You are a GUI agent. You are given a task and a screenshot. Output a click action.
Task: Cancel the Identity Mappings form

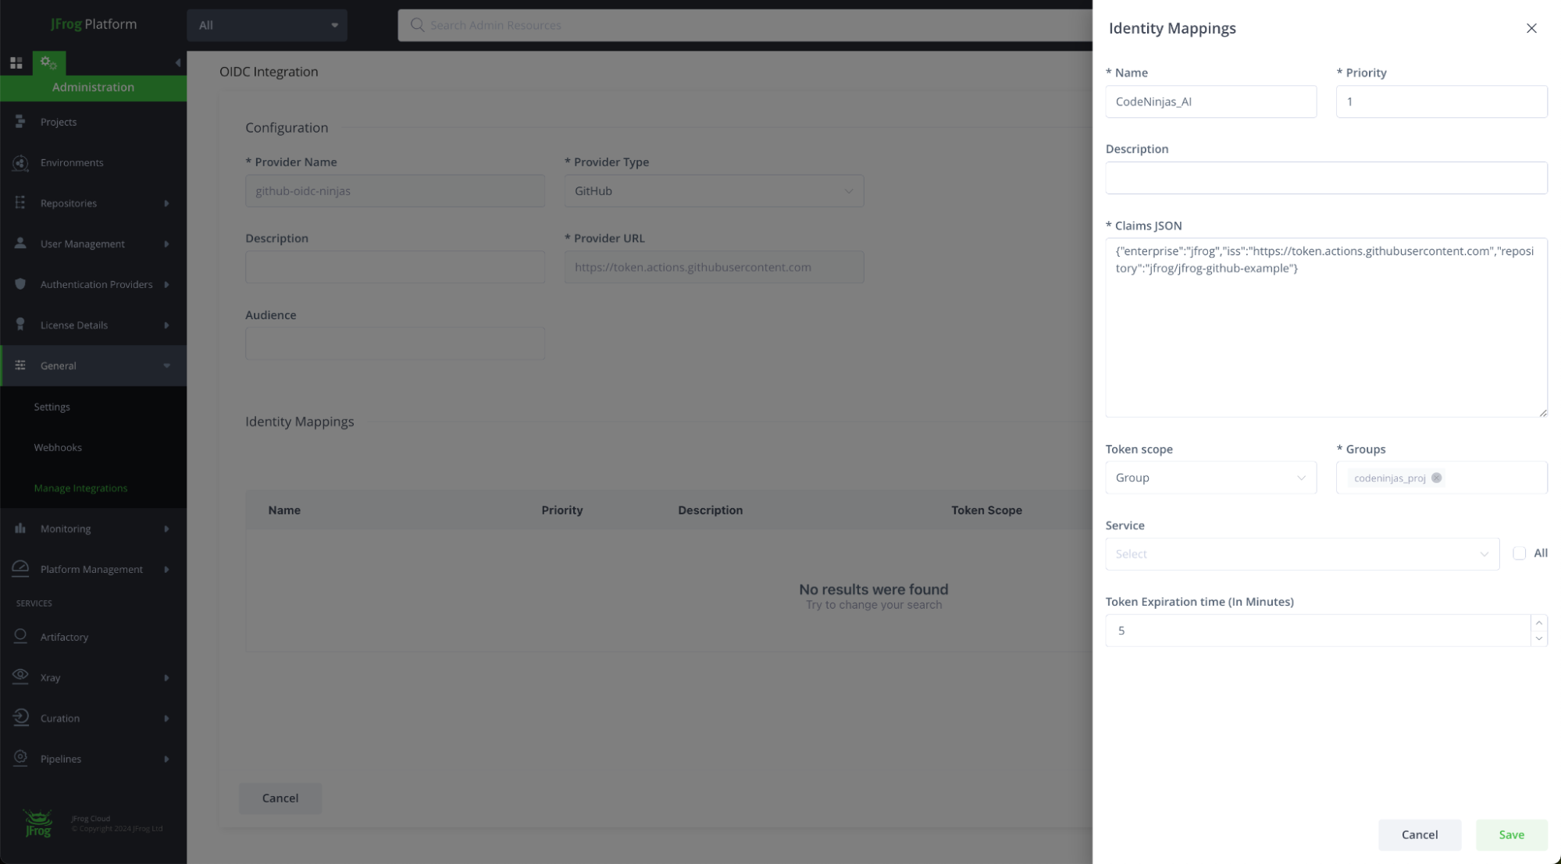click(x=1419, y=834)
